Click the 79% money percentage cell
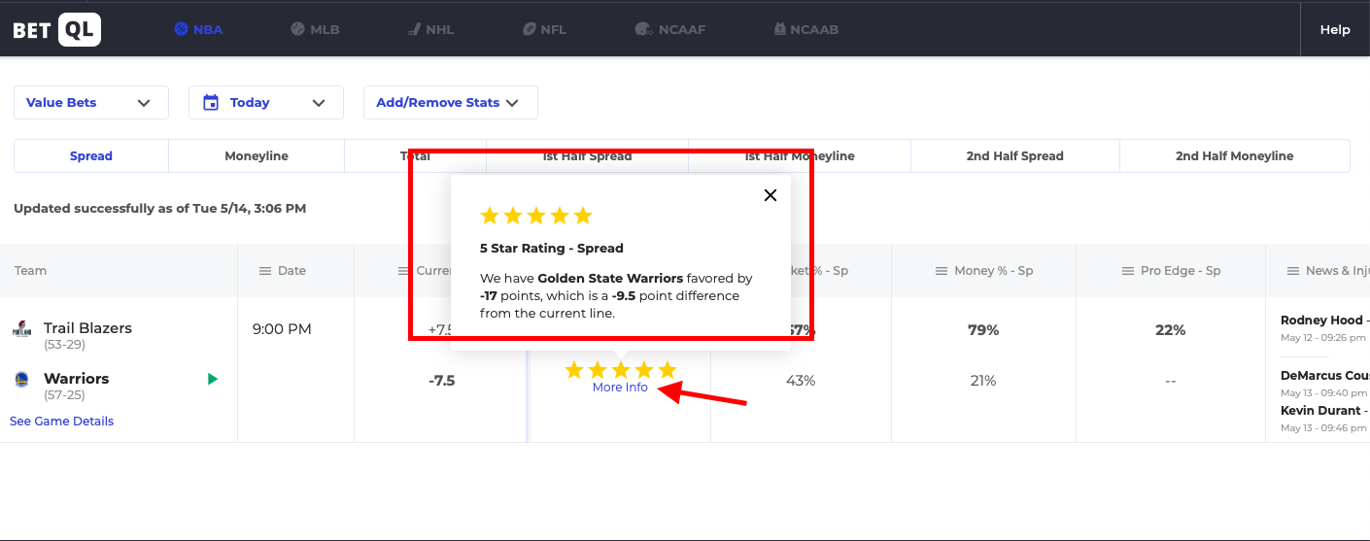Screen dimensions: 1370x541 [x=983, y=330]
